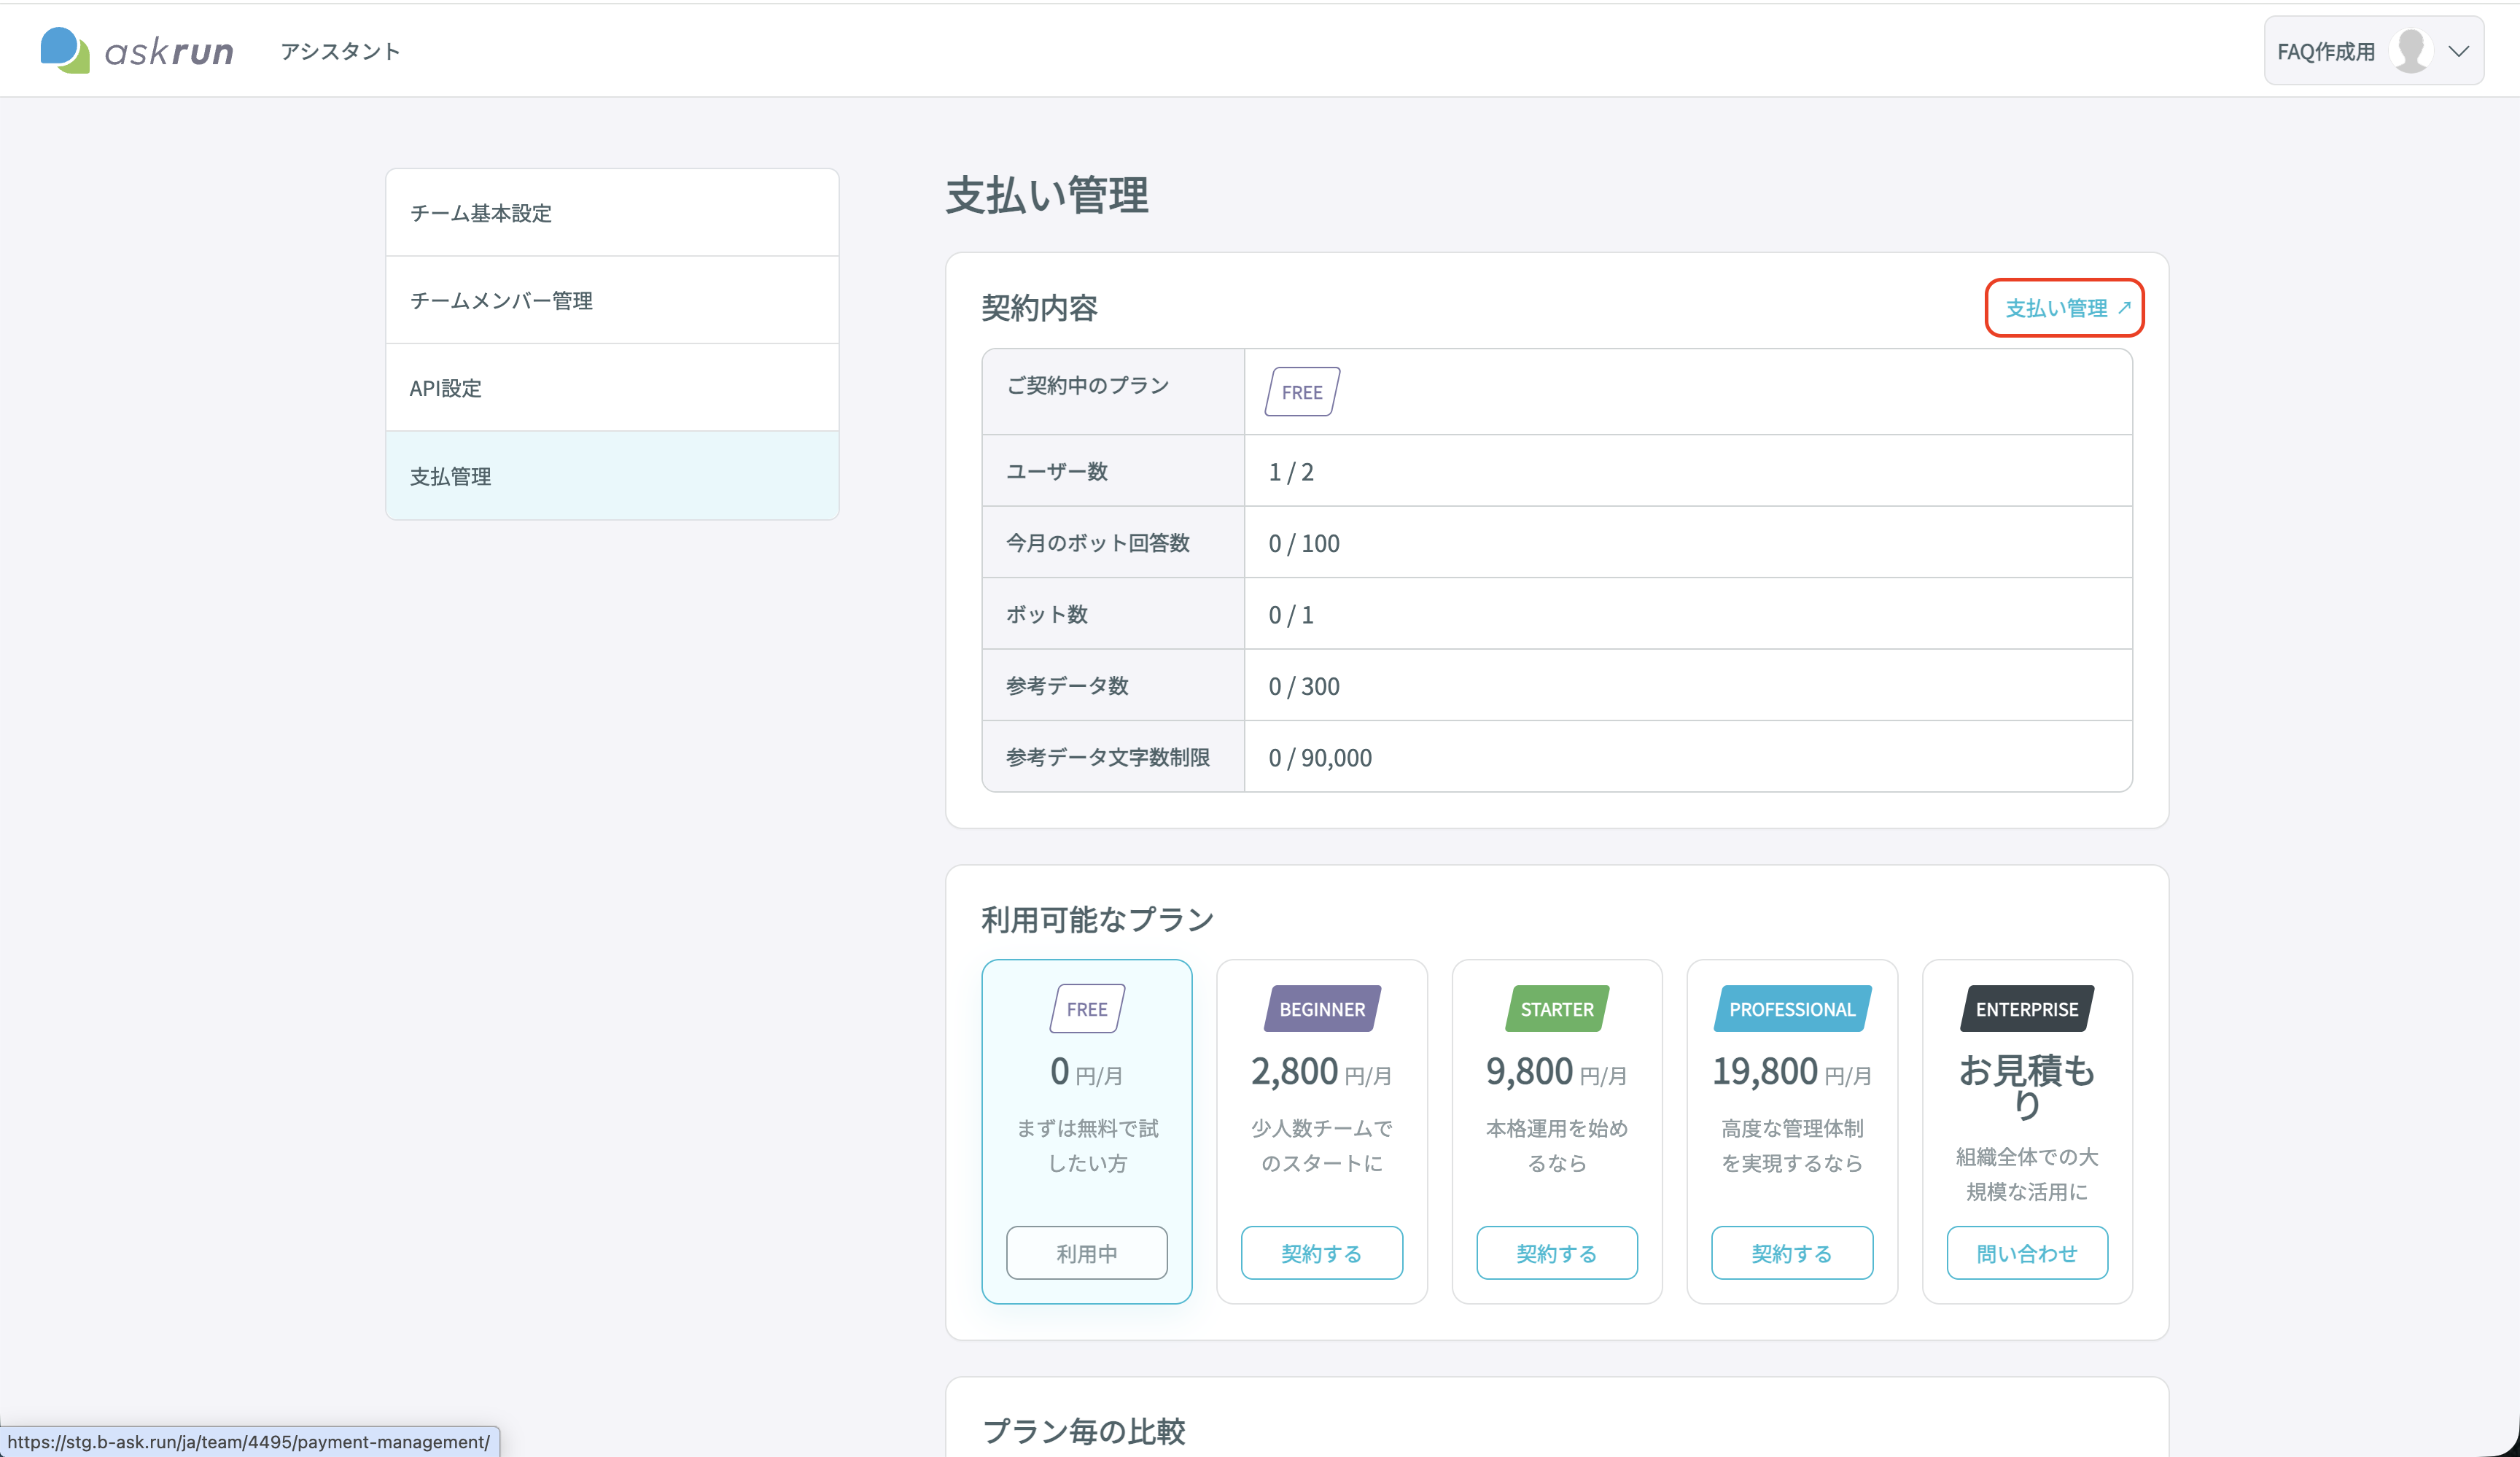Click the 利用中 button on FREE plan
Screen dimensions: 2520x1457
(1087, 1253)
